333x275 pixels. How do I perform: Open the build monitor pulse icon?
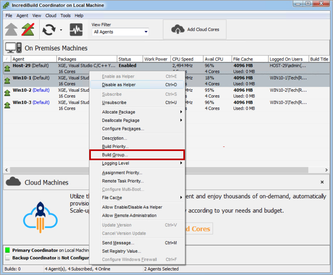[76, 30]
